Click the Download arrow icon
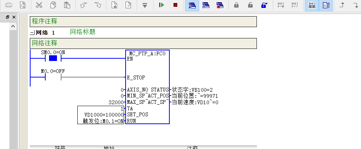 click(144, 5)
